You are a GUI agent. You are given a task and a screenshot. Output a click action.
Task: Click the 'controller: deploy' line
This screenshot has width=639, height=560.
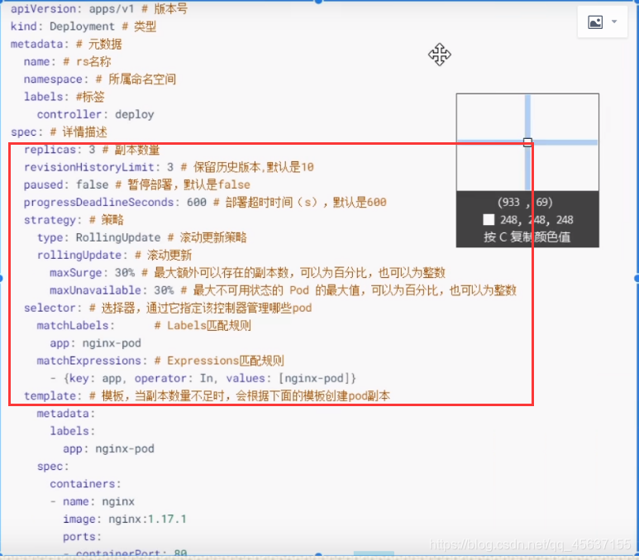(95, 114)
